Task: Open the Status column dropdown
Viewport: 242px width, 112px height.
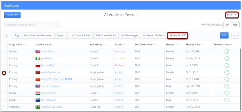Action: [124, 45]
